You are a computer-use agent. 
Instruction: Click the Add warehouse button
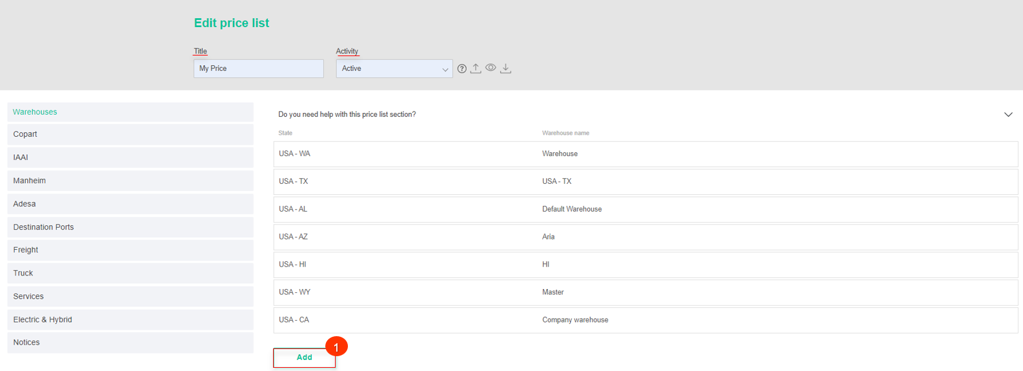tap(304, 357)
